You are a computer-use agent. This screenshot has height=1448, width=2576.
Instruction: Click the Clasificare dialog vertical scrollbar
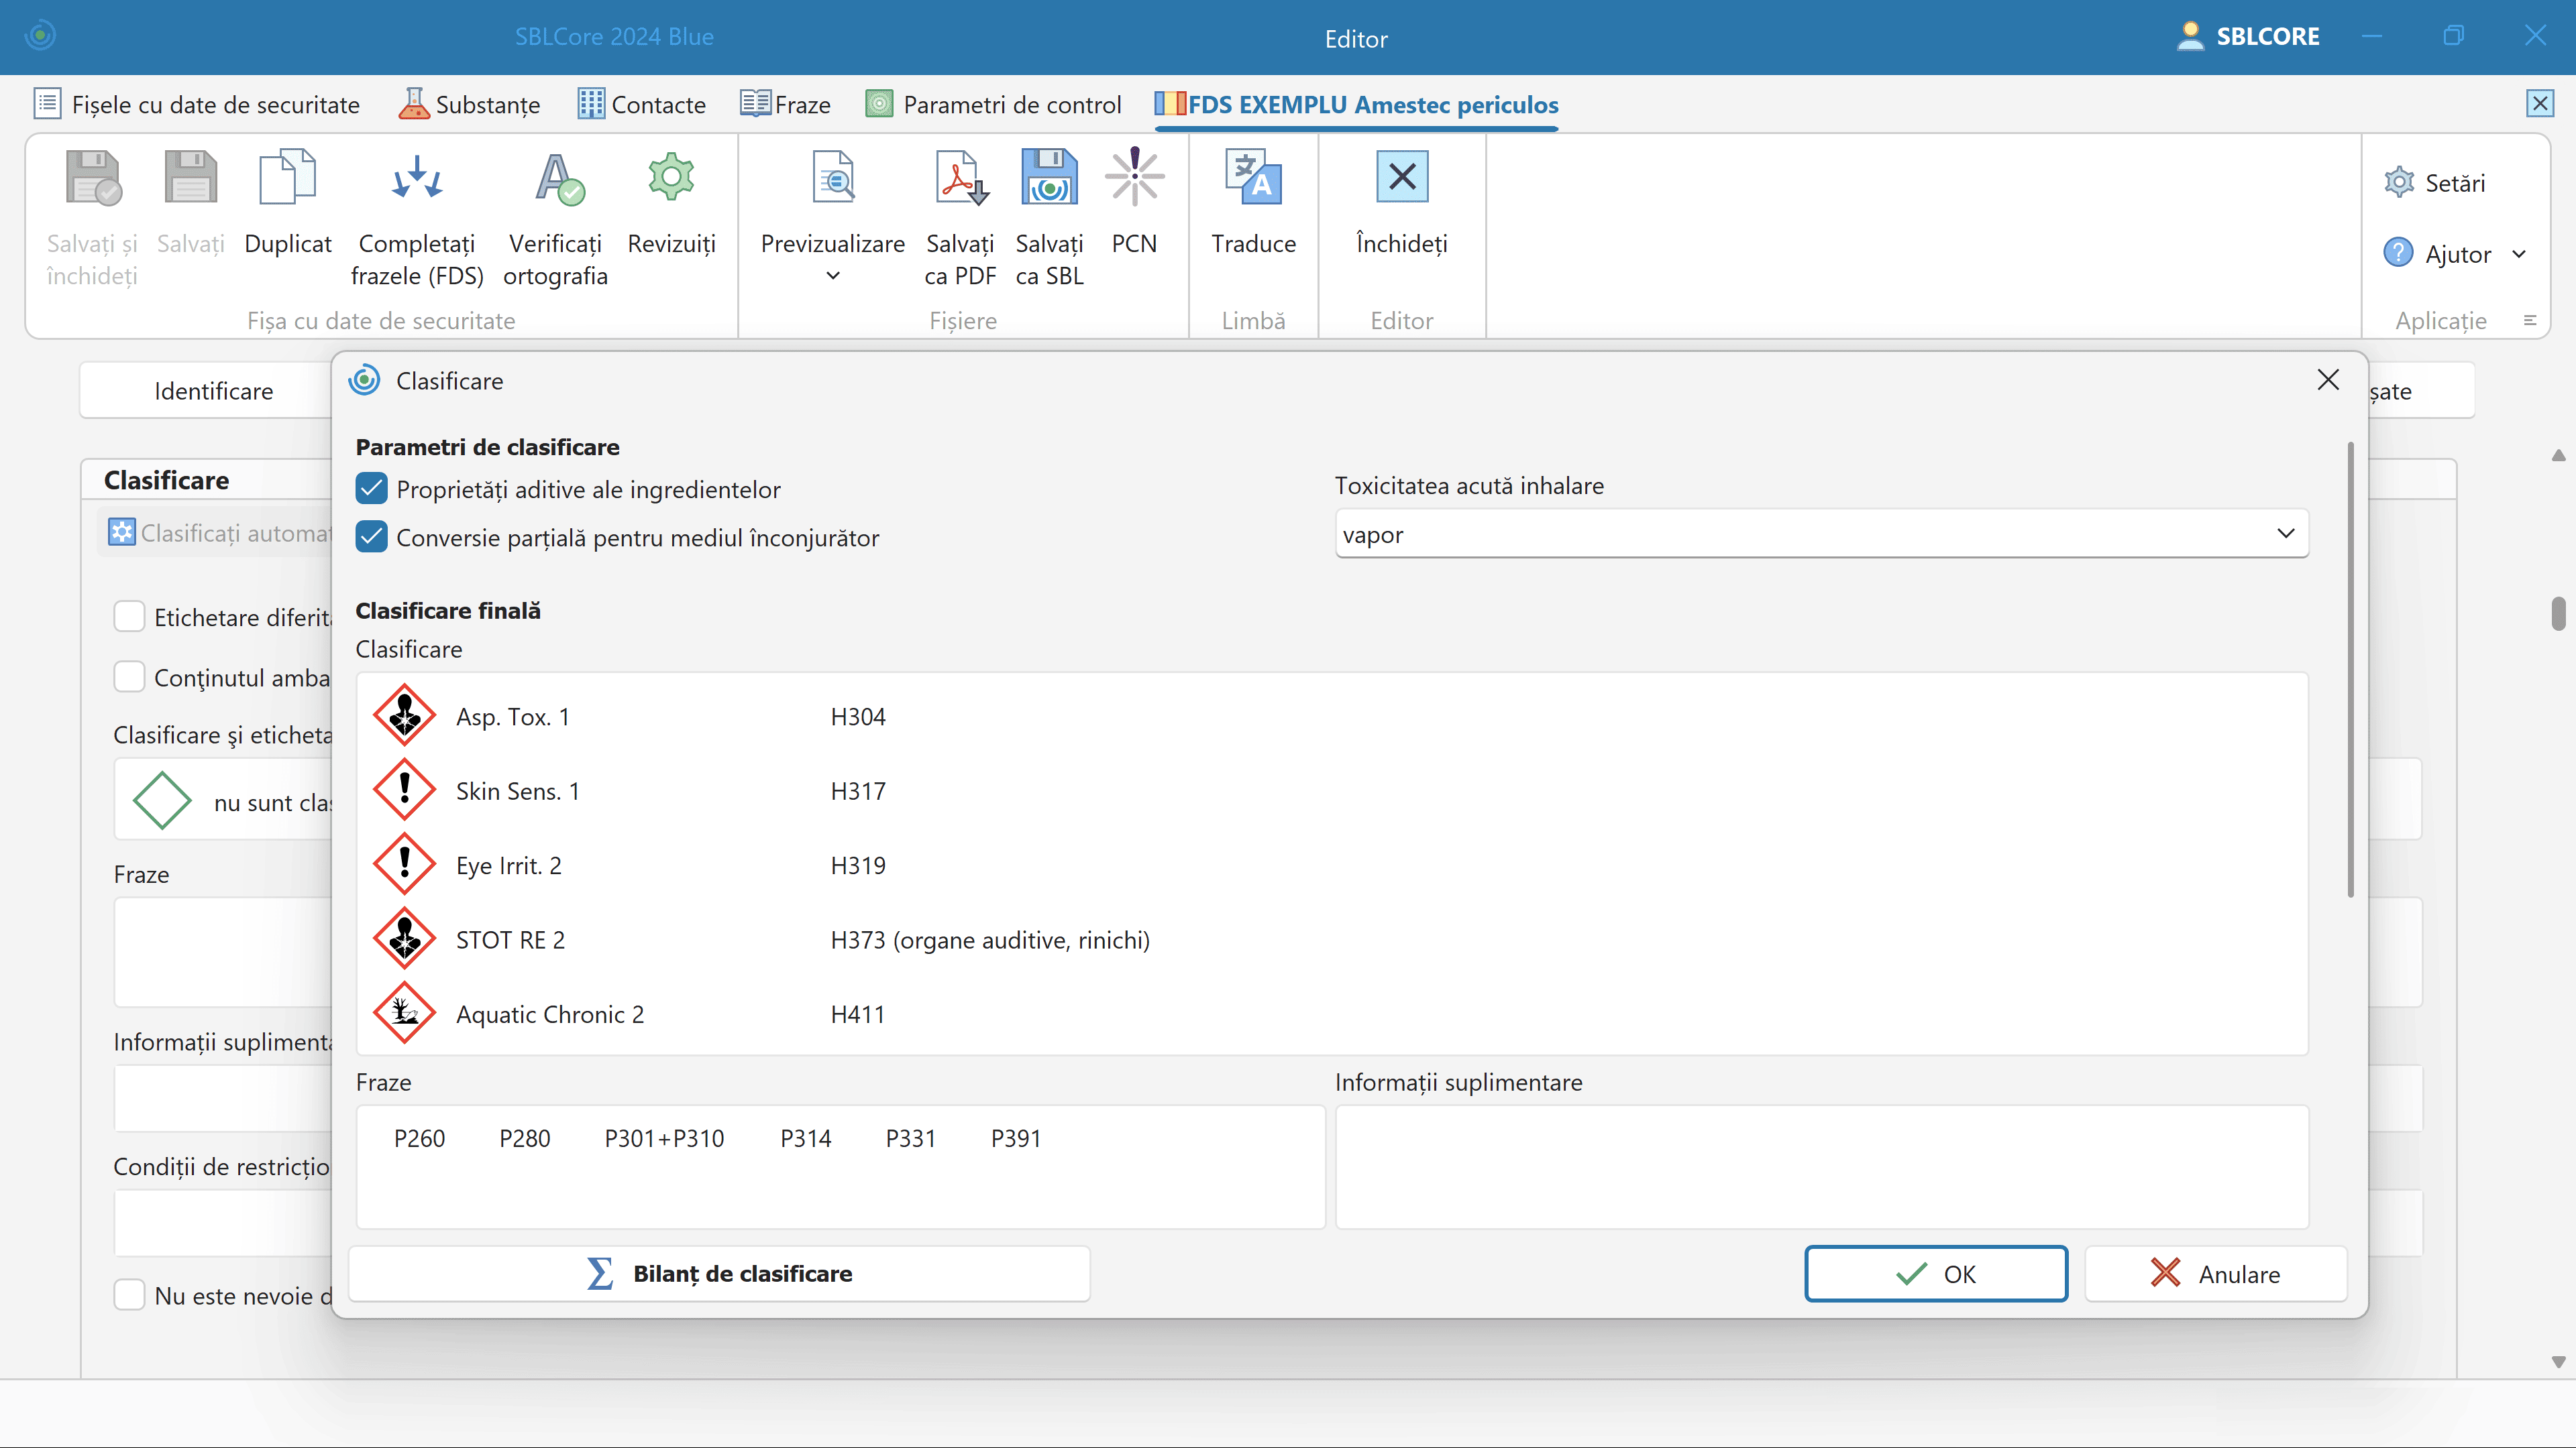(2350, 670)
